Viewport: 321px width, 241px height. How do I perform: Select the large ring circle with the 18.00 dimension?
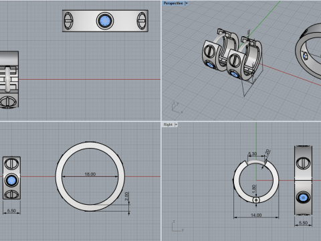coord(90,177)
